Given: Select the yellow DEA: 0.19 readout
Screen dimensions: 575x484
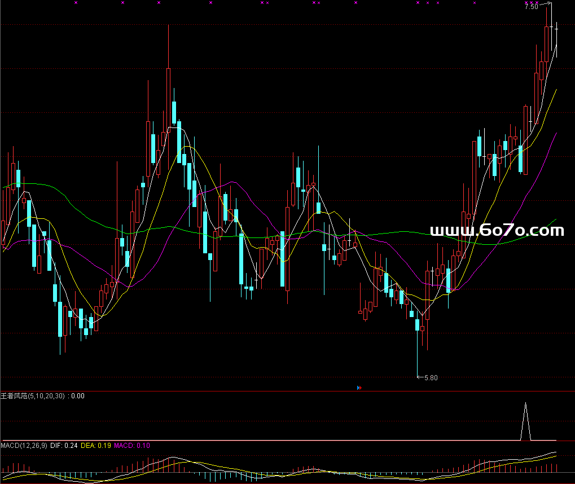Looking at the screenshot, I should click(x=96, y=446).
